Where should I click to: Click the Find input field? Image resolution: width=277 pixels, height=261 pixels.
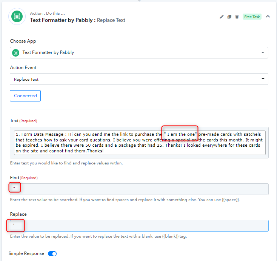pyautogui.click(x=139, y=189)
